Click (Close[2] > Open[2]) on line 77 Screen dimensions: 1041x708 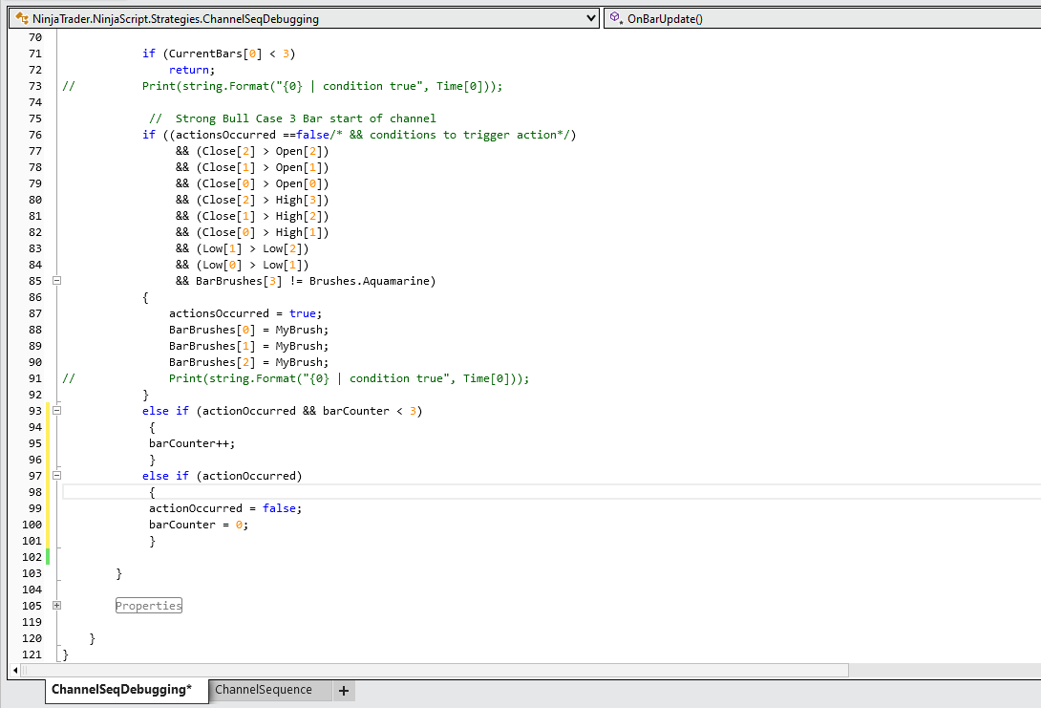click(x=263, y=151)
